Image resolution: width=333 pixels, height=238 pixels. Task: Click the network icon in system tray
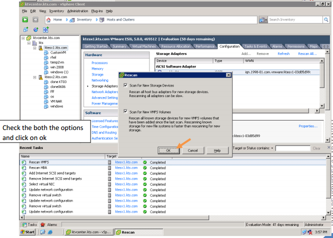[x=304, y=232]
